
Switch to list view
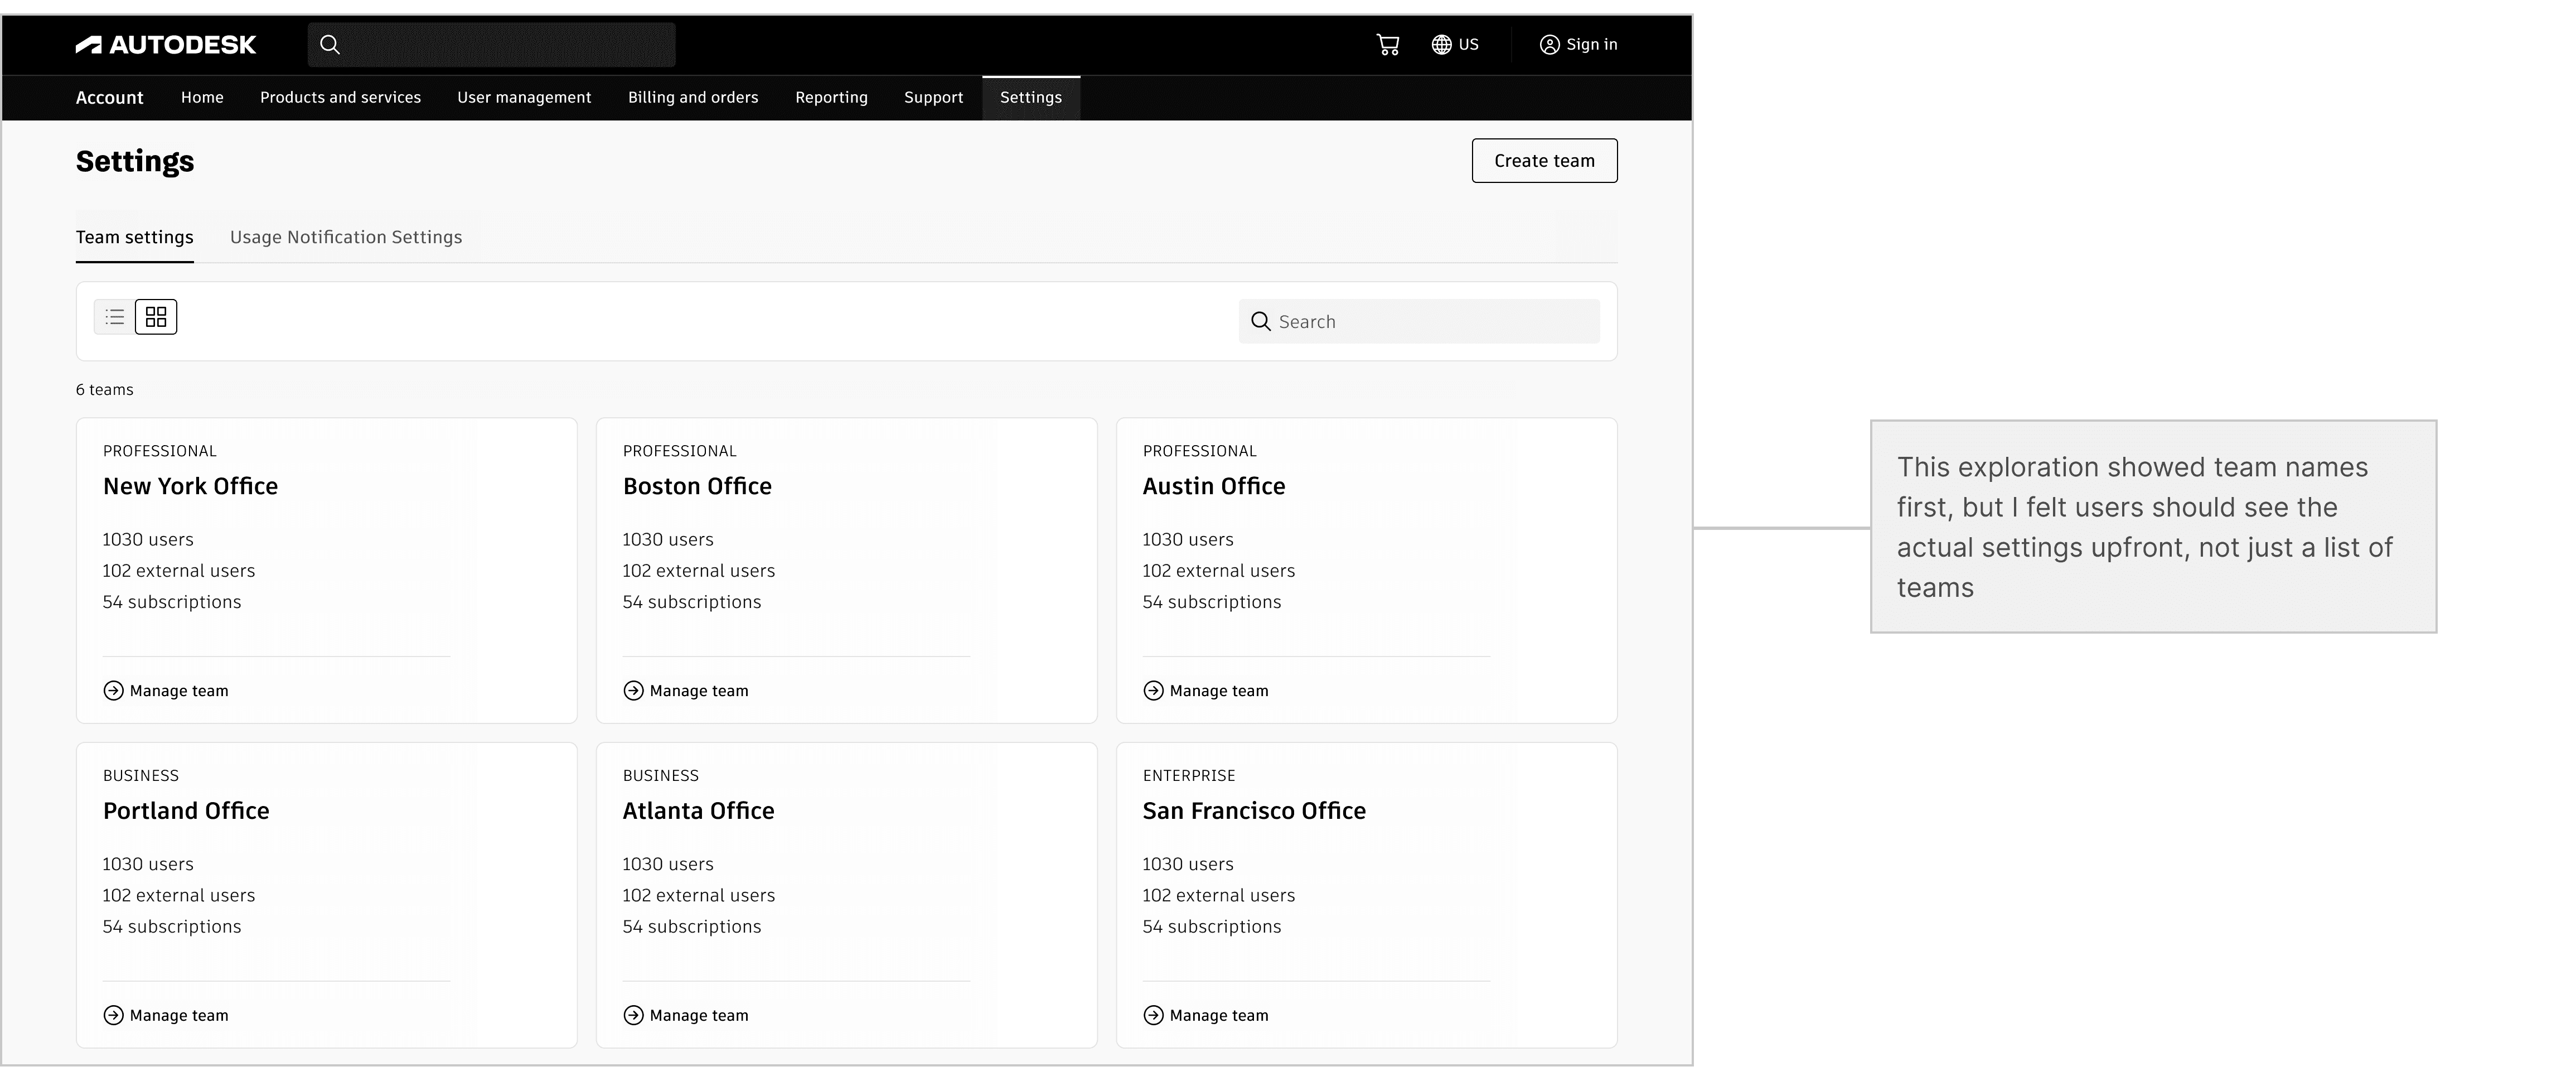pyautogui.click(x=115, y=317)
